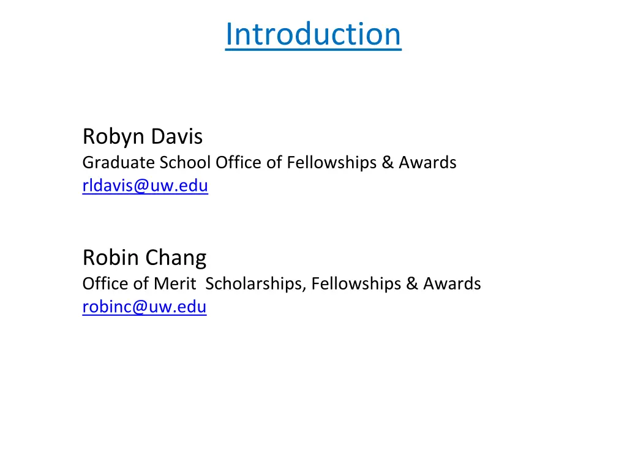This screenshot has height=470, width=627.
Task: Open the rldavis@uw.edu email link
Action: pyautogui.click(x=145, y=186)
